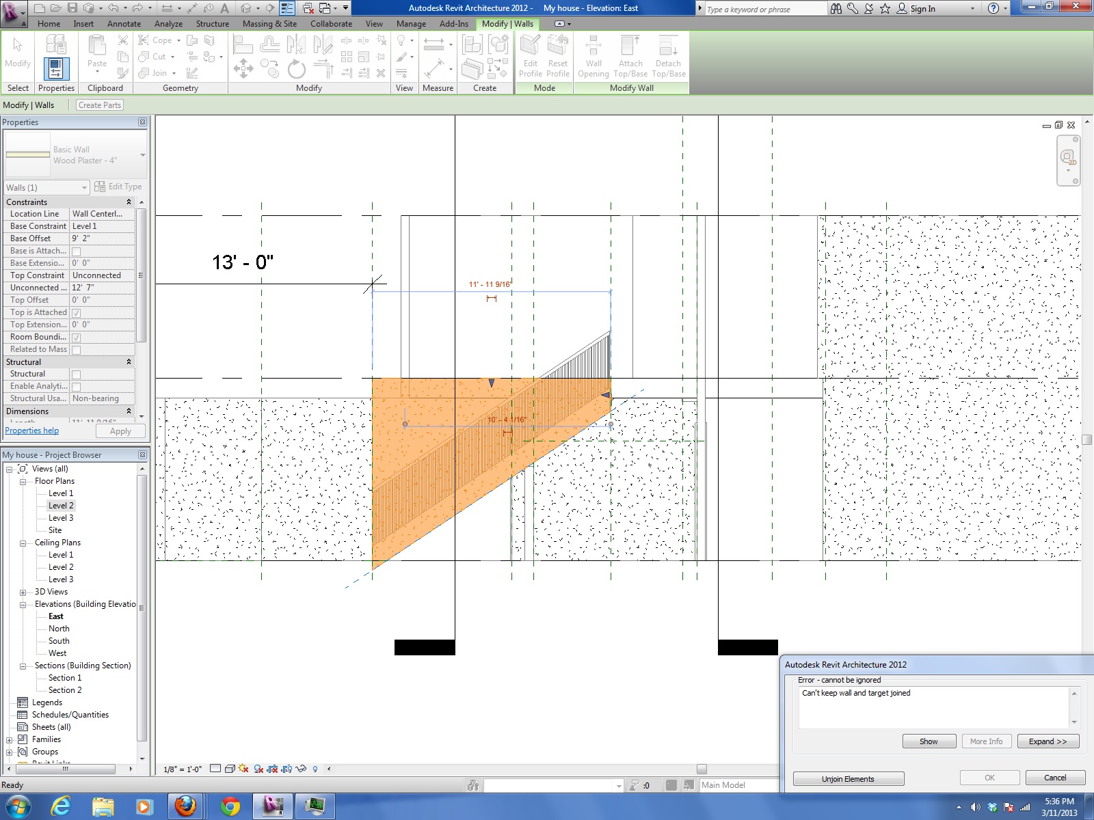Toggle the Room Bounding checkbox
Screen dimensions: 1094x820
tap(77, 338)
